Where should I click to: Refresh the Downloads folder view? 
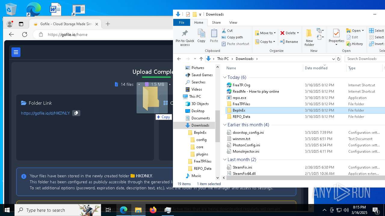tap(339, 59)
